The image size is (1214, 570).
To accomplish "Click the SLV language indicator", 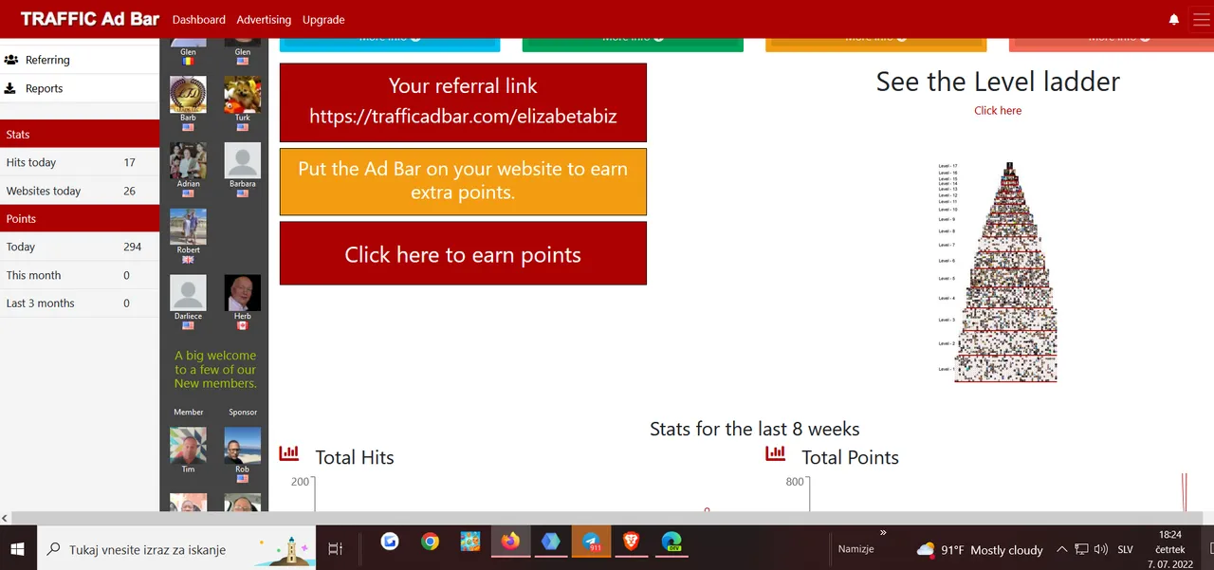I will pos(1125,549).
